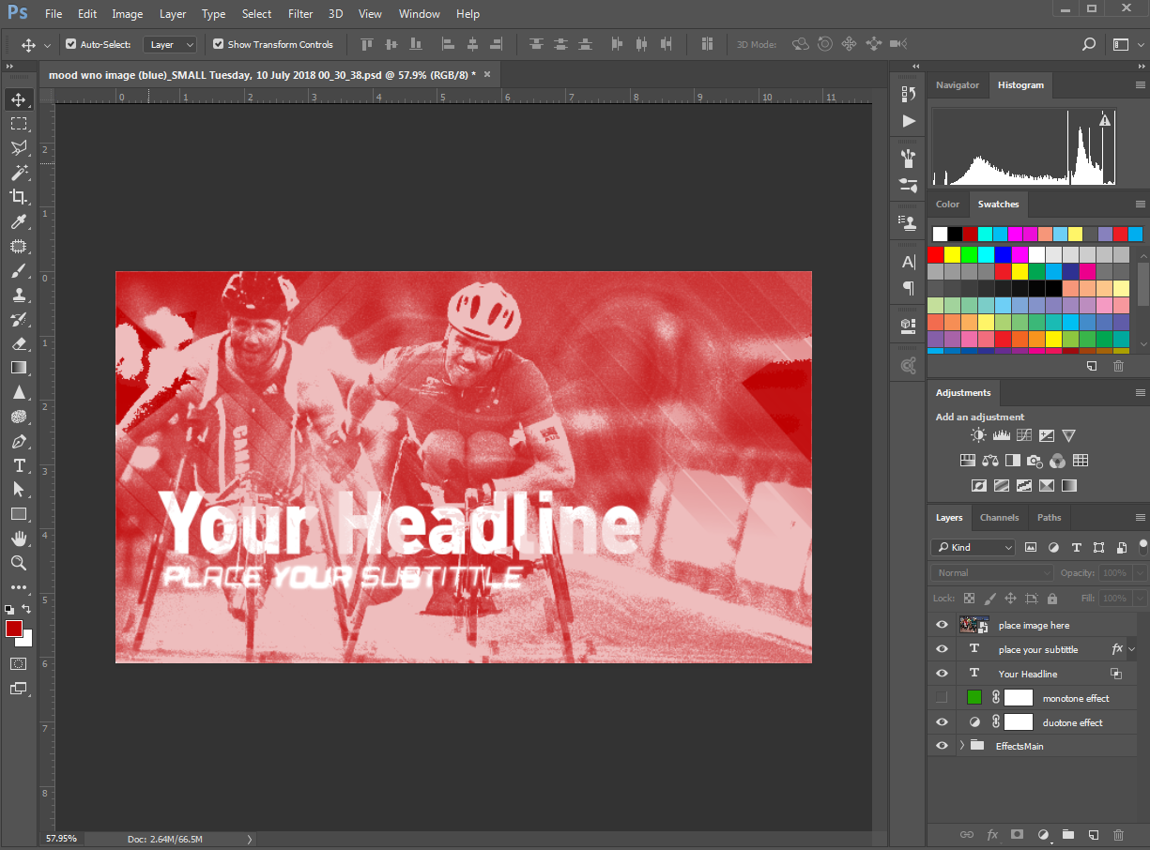Screen dimensions: 1150x850
Task: Show the monotone effect layer
Action: click(x=942, y=698)
